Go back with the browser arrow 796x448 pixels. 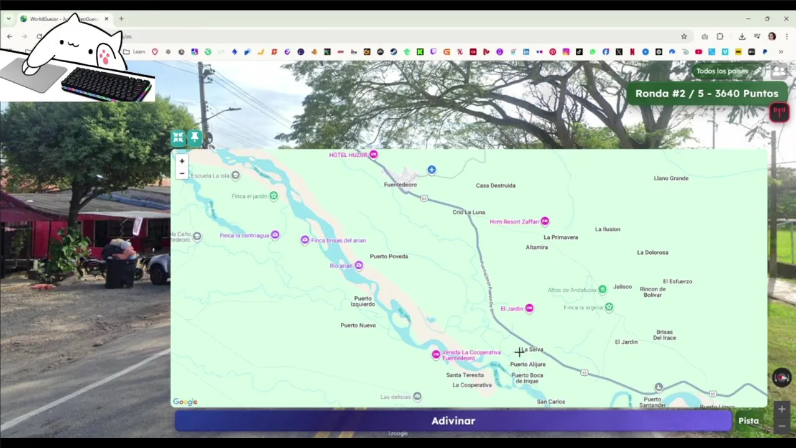9,37
